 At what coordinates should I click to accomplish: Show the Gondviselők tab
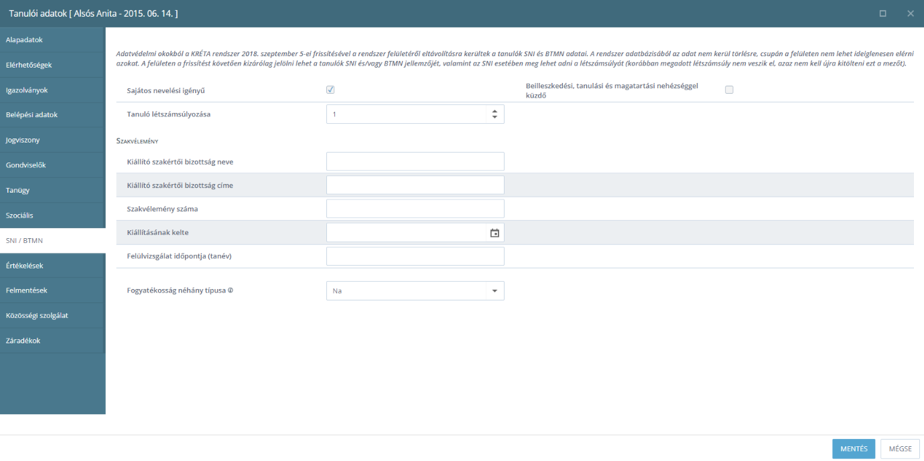[x=53, y=165]
